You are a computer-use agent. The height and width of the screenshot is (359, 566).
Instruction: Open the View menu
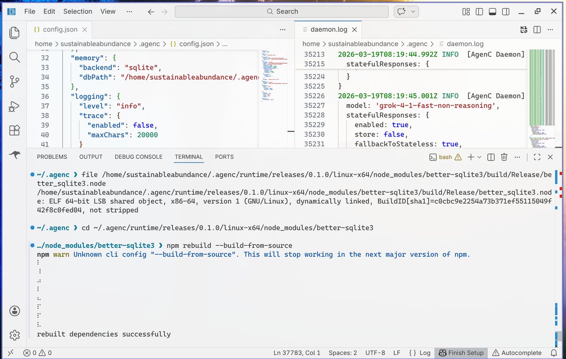coord(108,11)
